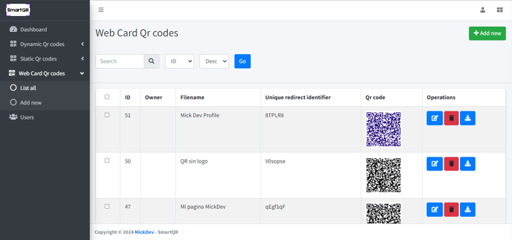The width and height of the screenshot is (512, 240).
Task: Open Dashboard in the sidebar
Action: [x=45, y=29]
